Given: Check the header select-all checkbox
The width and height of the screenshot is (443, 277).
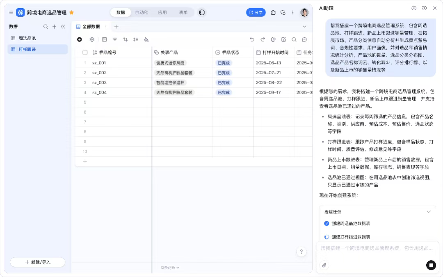Looking at the screenshot, I should tap(85, 53).
